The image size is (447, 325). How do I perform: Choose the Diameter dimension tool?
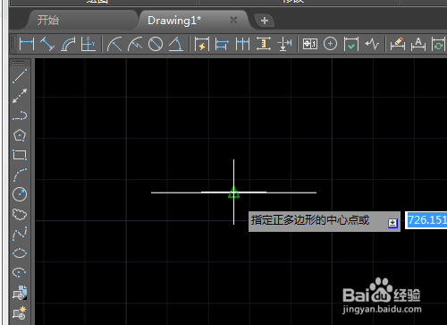click(156, 44)
